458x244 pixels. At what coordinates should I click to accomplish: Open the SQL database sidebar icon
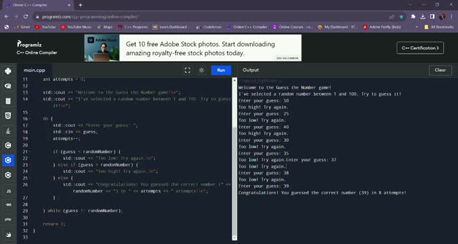[x=8, y=101]
